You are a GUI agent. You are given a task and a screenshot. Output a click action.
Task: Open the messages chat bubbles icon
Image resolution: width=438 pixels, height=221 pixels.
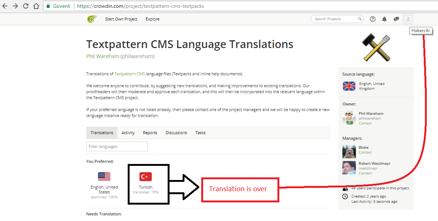pos(396,19)
